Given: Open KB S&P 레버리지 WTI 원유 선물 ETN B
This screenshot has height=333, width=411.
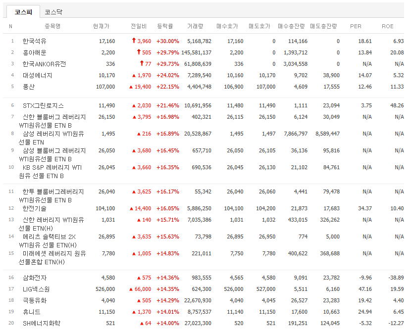Looking at the screenshot, I should (50, 172).
